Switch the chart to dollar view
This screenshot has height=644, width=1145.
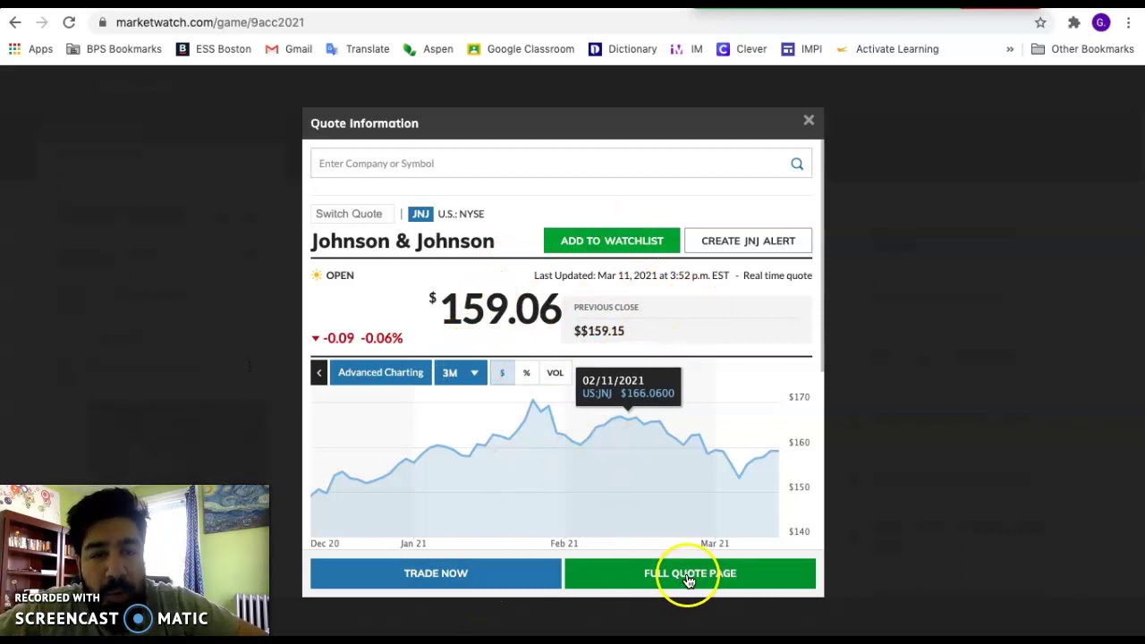[x=502, y=373]
